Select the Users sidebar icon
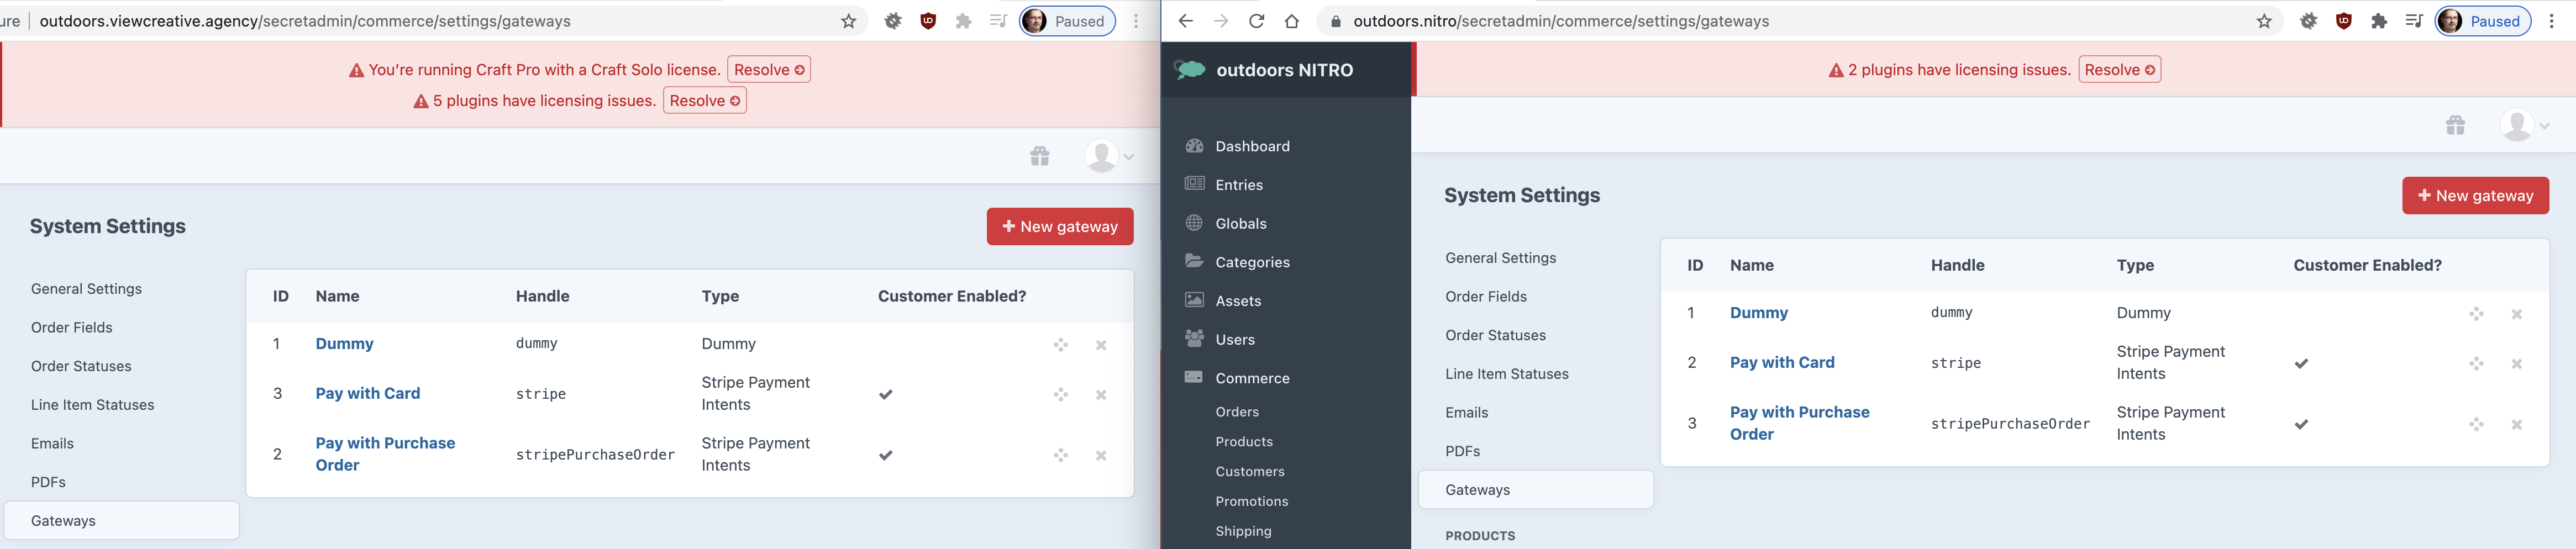The image size is (2576, 549). [1194, 339]
